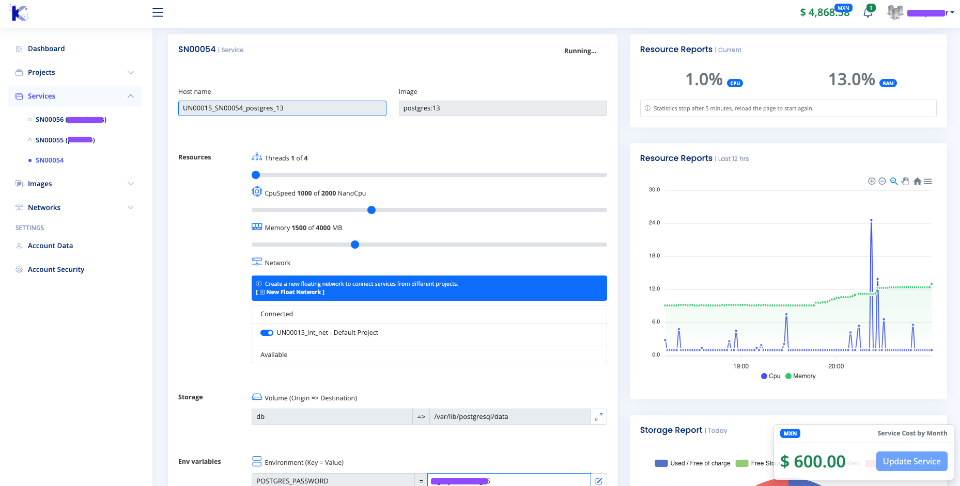Open Account Security settings
This screenshot has width=960, height=486.
(x=56, y=269)
